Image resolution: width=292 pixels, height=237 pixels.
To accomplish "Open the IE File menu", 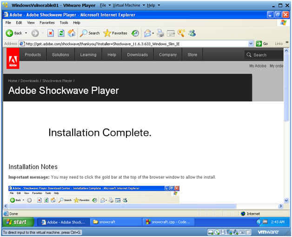I will click(x=8, y=23).
